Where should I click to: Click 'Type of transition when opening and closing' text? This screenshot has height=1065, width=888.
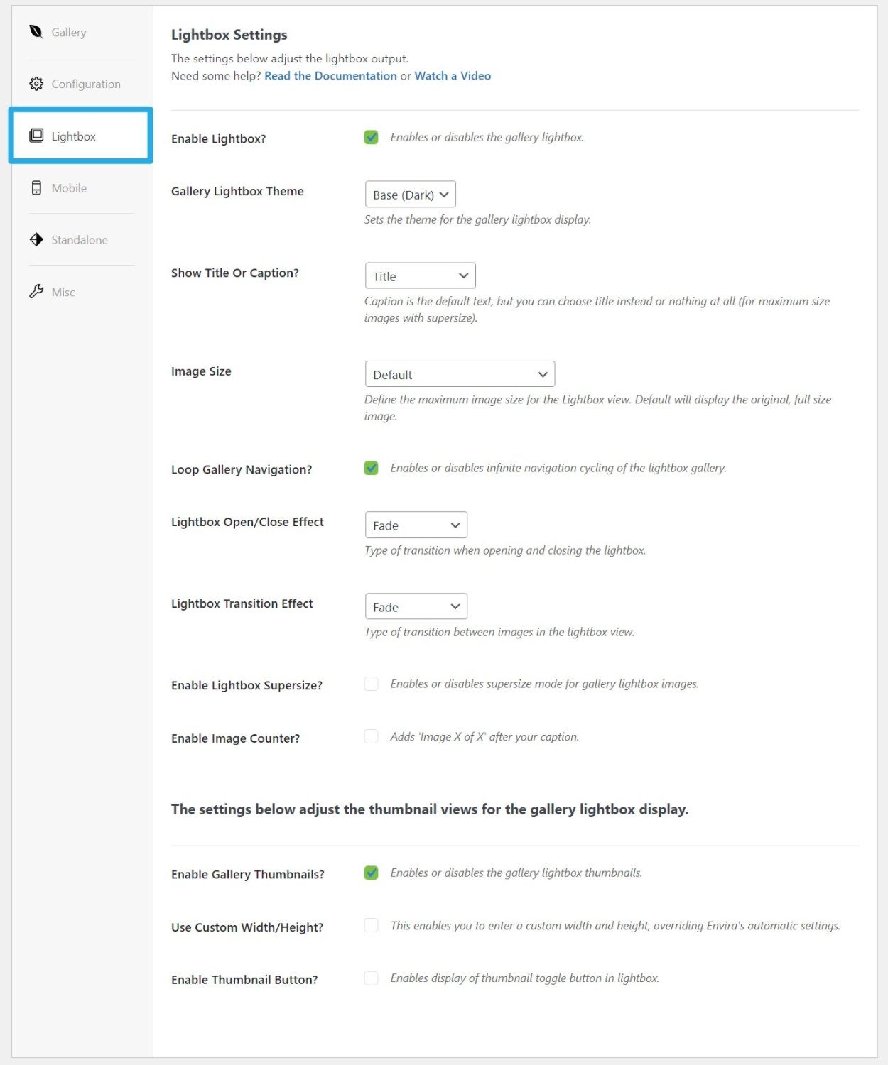pos(505,550)
